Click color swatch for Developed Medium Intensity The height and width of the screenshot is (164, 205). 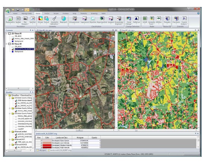pos(47,145)
